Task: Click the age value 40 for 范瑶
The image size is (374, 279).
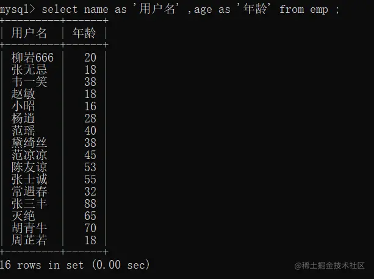Action: (x=90, y=131)
